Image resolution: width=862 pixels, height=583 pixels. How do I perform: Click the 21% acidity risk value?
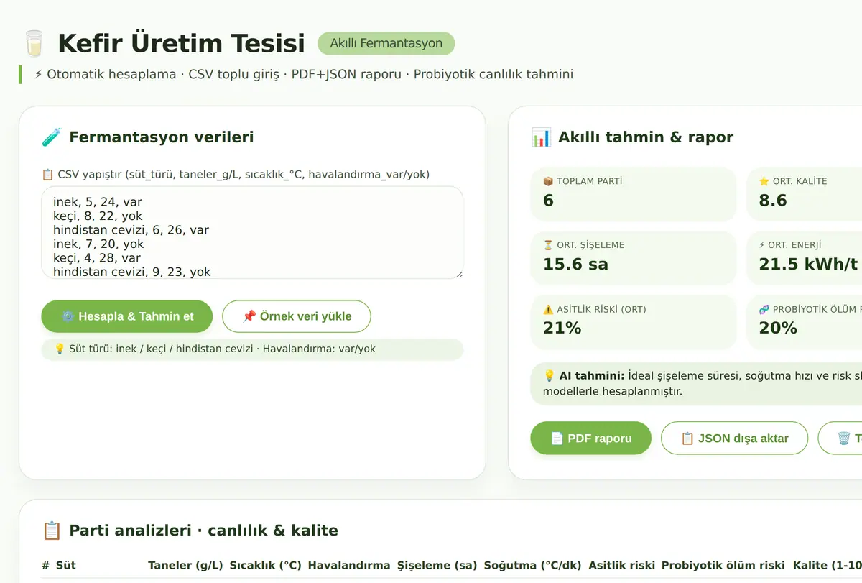coord(562,329)
